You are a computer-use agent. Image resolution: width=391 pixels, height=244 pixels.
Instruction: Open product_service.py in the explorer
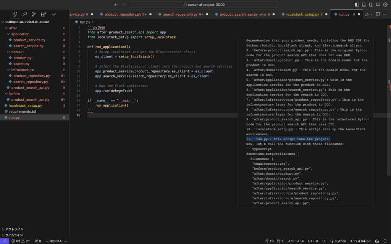tap(34, 40)
